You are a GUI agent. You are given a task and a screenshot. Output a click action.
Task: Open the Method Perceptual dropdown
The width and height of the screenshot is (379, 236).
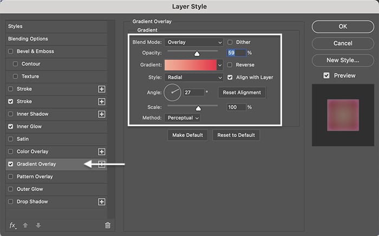(182, 118)
